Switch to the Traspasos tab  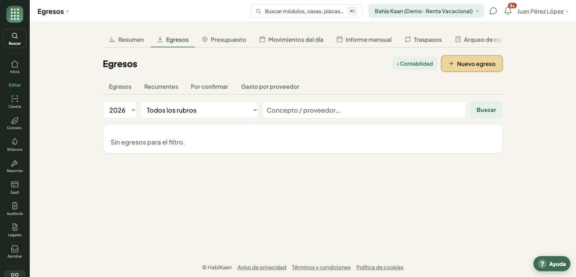423,39
